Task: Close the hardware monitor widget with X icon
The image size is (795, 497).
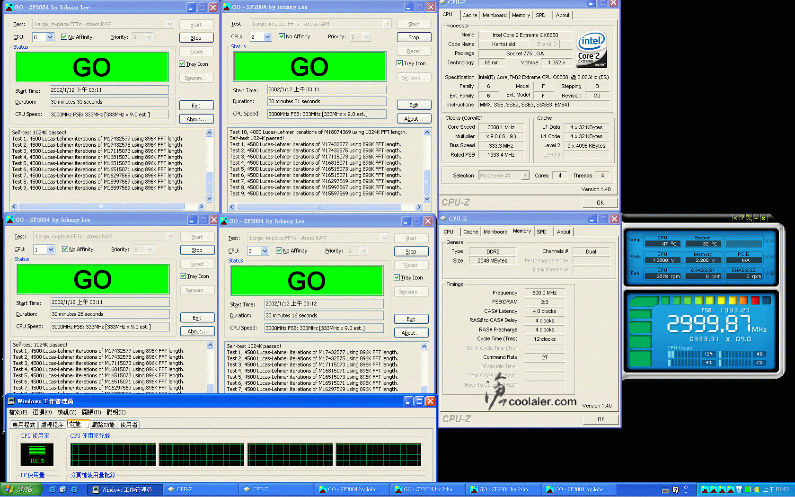Action: click(x=763, y=218)
